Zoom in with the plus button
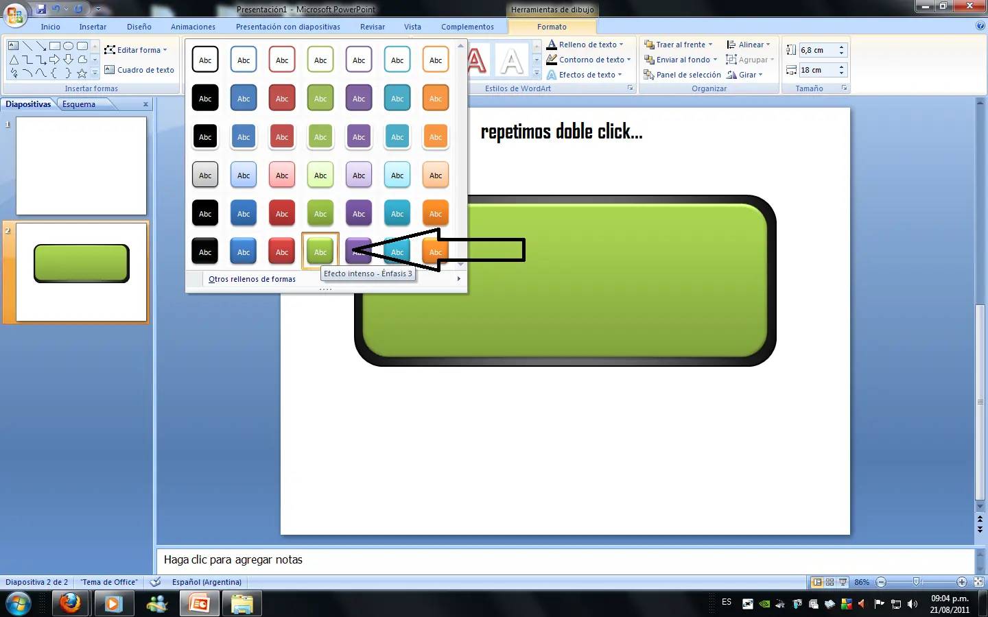The width and height of the screenshot is (988, 617). coord(962,582)
